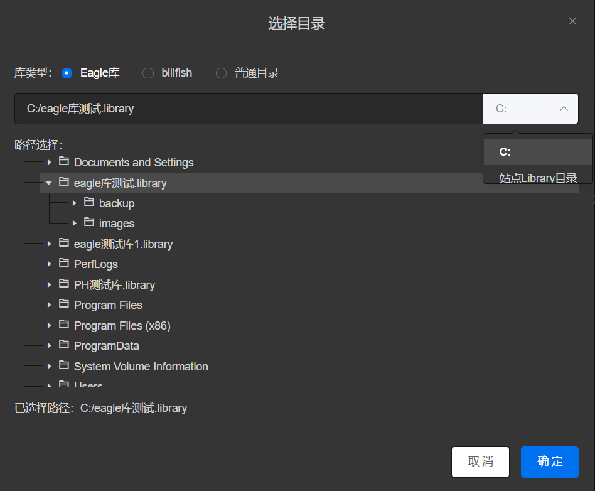This screenshot has height=491, width=595.
Task: Expand the PH测试库.library folder arrow
Action: pyautogui.click(x=50, y=284)
